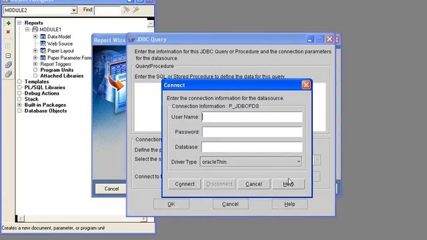Expand the Report Triggers node

tap(35, 64)
